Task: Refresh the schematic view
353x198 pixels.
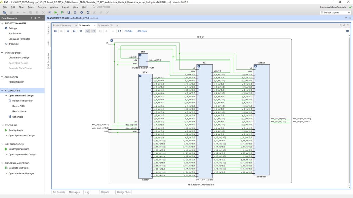Action: [x=120, y=31]
